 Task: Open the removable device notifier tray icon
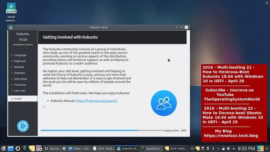(x=208, y=148)
